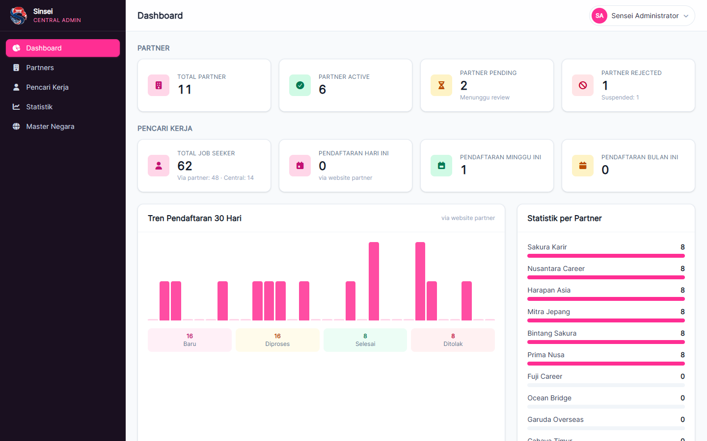Click the Pendaftaran Bulan Ini calendar icon

pos(583,166)
